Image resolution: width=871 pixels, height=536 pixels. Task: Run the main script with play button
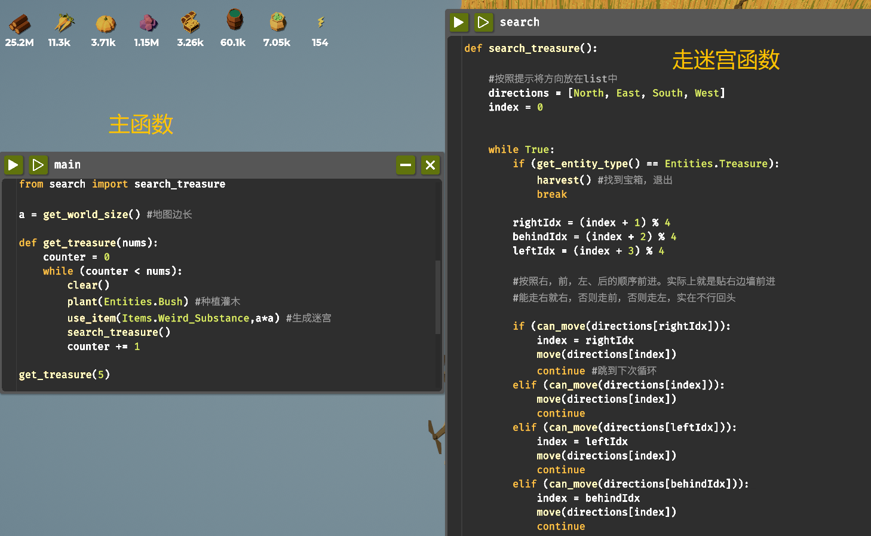coord(13,165)
